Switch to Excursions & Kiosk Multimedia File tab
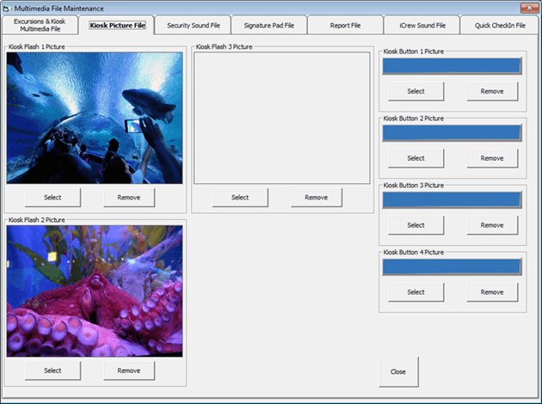Screen dimensions: 542x404 (40, 25)
